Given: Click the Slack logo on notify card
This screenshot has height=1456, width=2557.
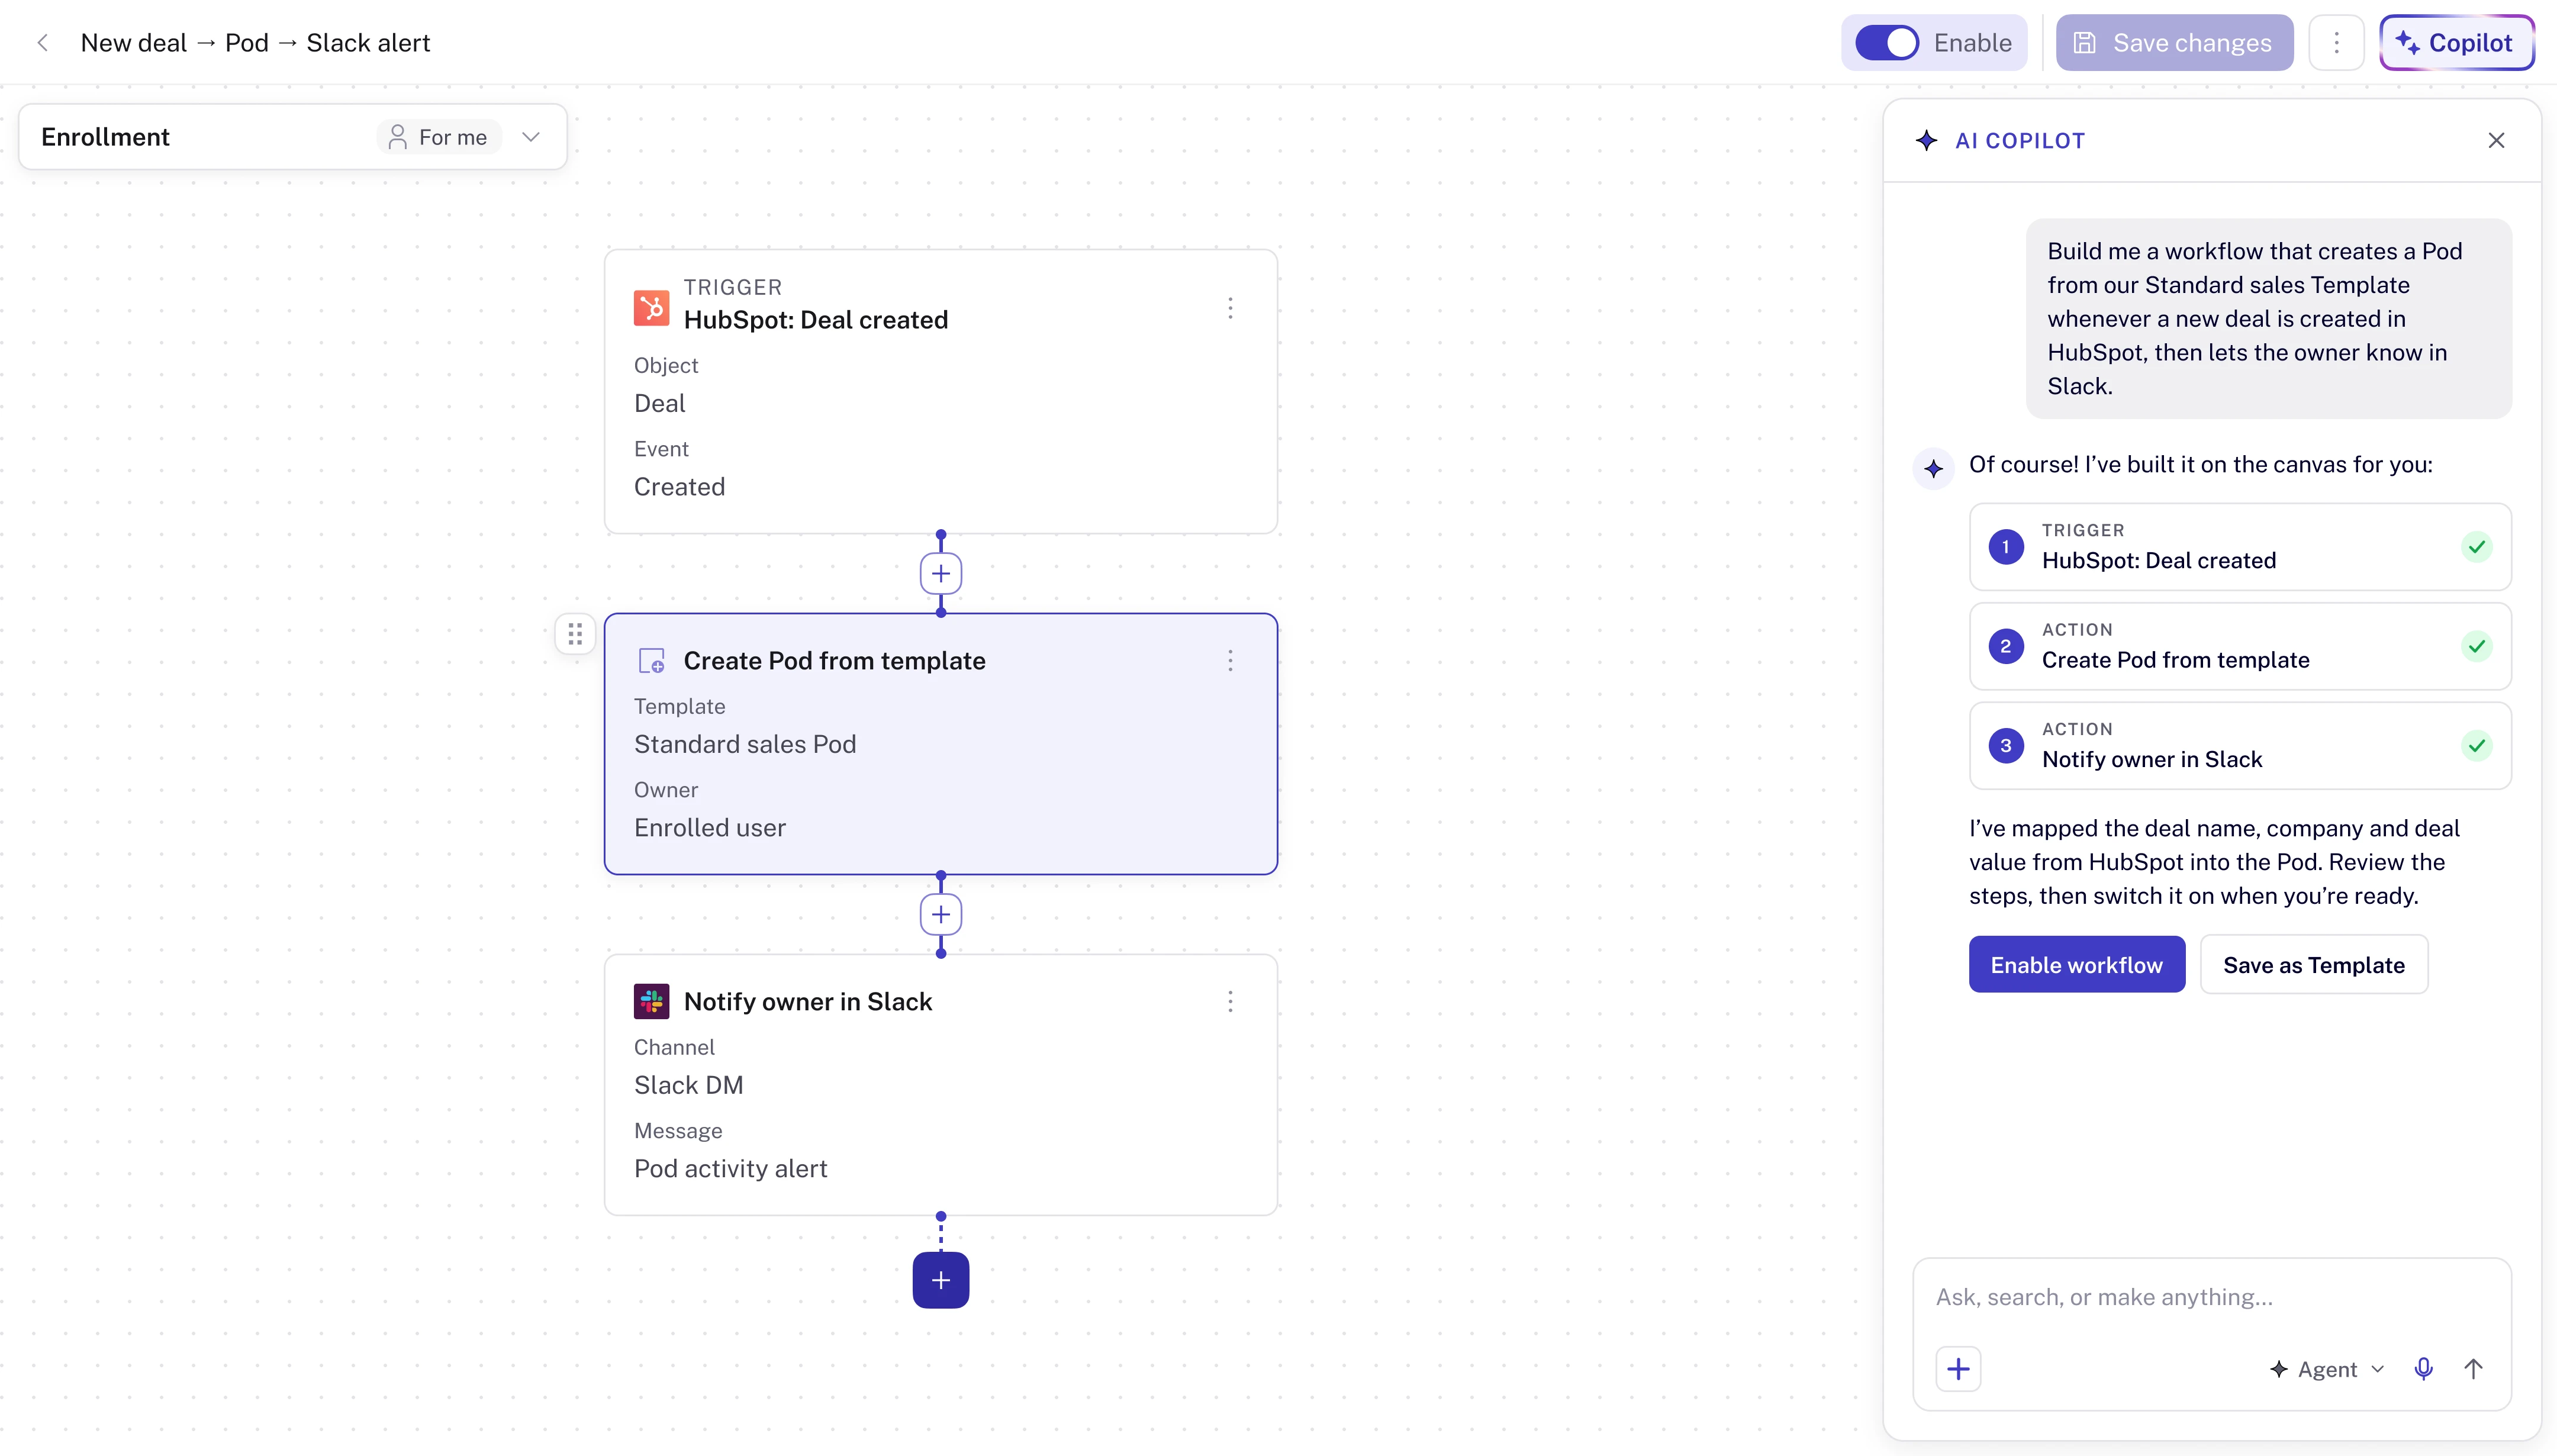Looking at the screenshot, I should coord(651,1001).
